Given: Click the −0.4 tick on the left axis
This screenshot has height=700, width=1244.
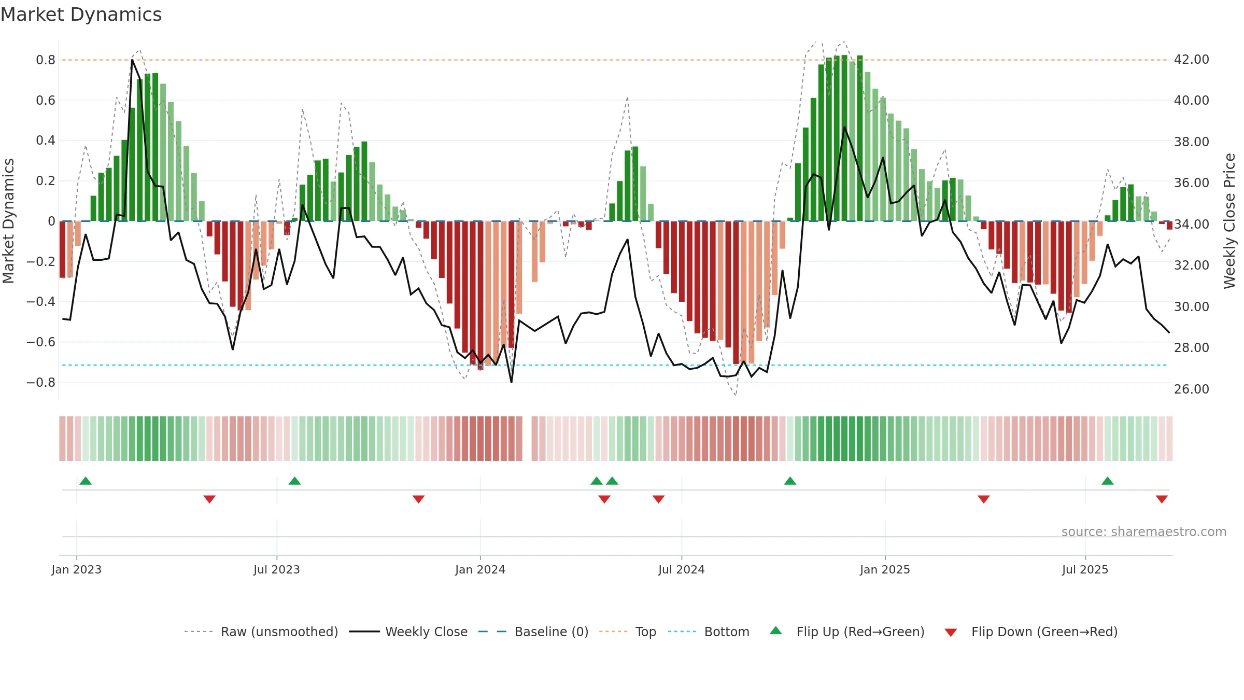Looking at the screenshot, I should 41,302.
